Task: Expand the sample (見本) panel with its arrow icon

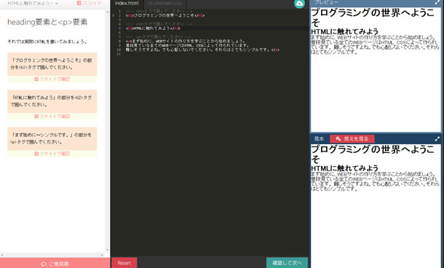Action: pyautogui.click(x=437, y=139)
